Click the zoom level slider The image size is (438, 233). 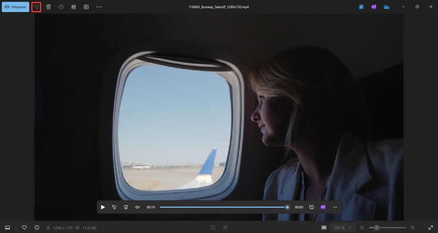(388, 228)
